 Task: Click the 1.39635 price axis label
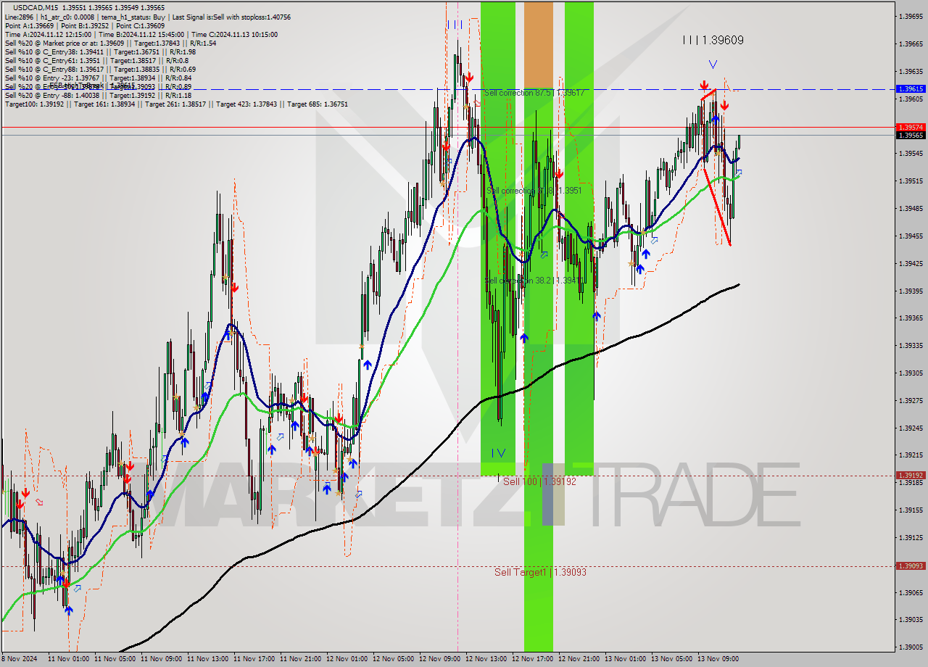(x=911, y=71)
